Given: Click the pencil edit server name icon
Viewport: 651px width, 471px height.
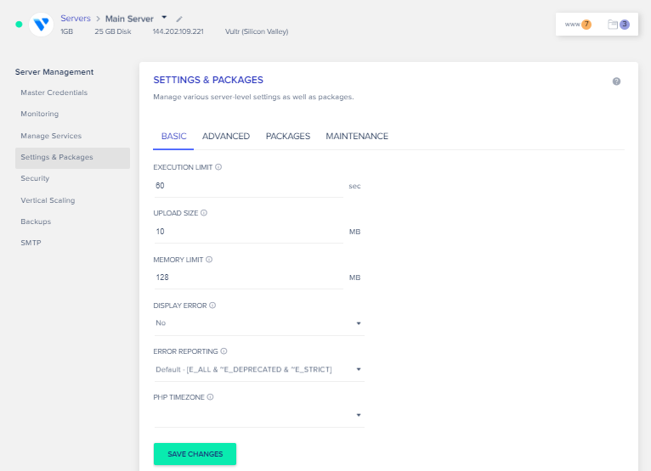Looking at the screenshot, I should point(179,19).
